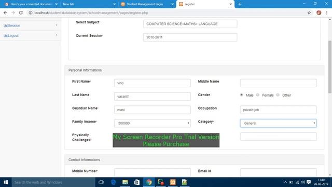Image resolution: width=332 pixels, height=187 pixels.
Task: Select the Male gender radio button
Action: click(x=242, y=95)
